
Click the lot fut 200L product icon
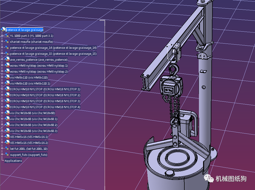[7, 148]
